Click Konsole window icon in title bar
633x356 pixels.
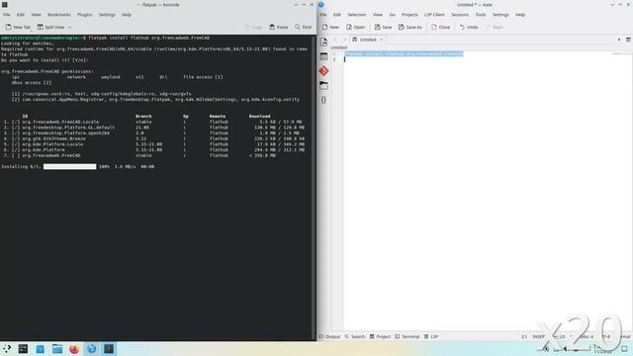4,5
